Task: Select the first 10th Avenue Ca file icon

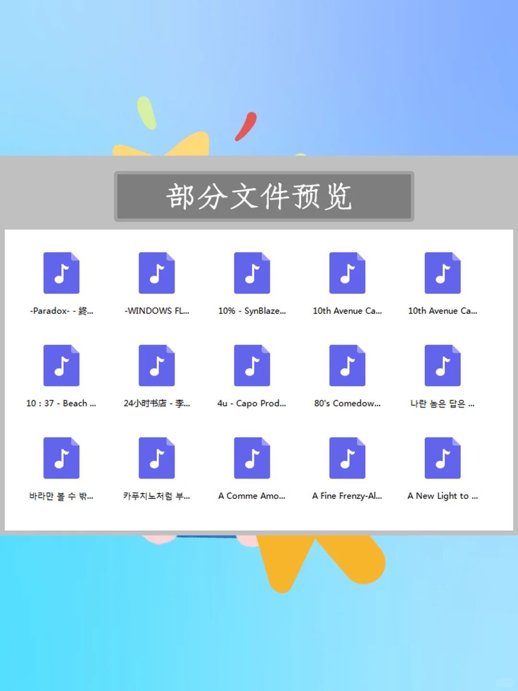Action: click(347, 273)
